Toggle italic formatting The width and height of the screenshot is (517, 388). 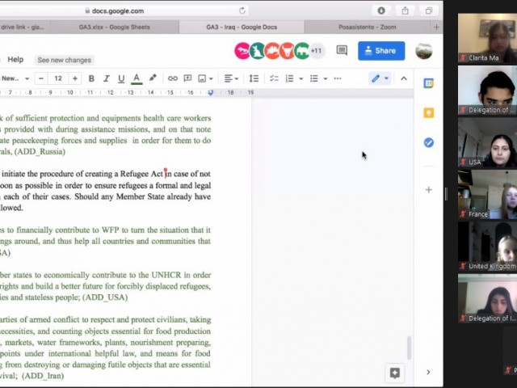(106, 78)
